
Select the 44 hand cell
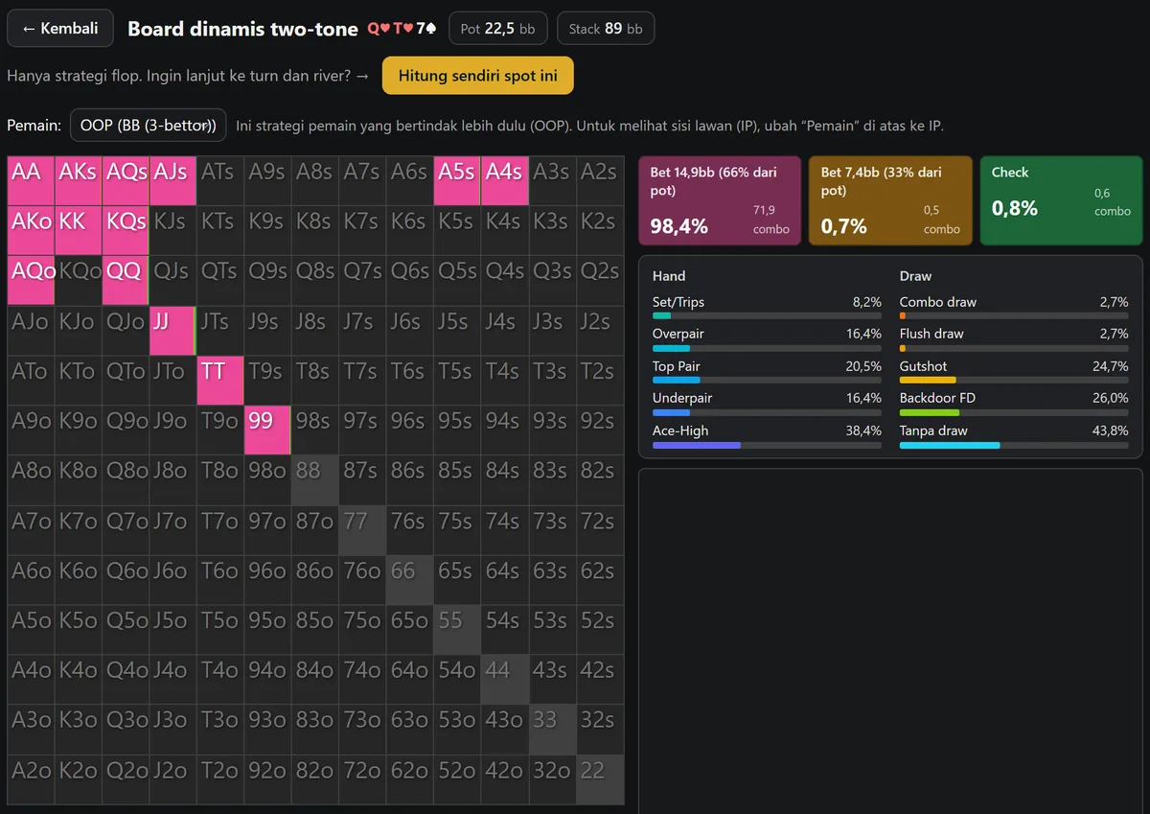coord(505,680)
